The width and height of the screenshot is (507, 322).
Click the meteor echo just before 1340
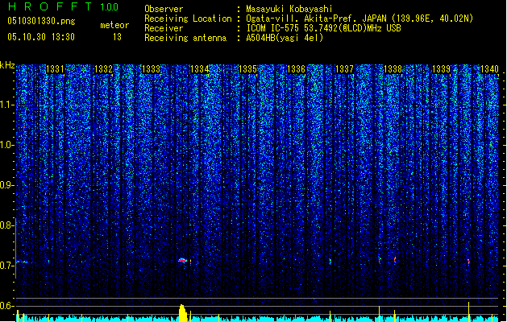468,262
